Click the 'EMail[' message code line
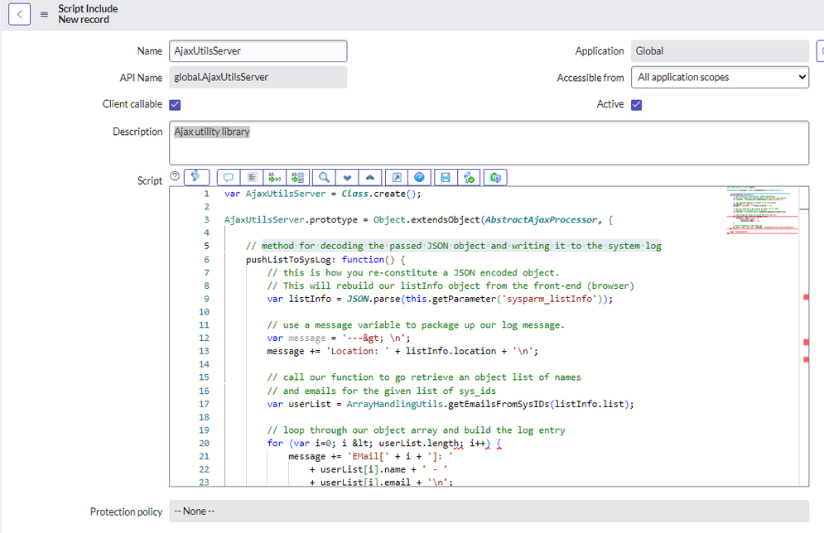The width and height of the screenshot is (824, 533). click(370, 456)
